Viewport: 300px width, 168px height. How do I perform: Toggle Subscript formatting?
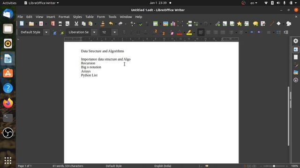(163, 33)
